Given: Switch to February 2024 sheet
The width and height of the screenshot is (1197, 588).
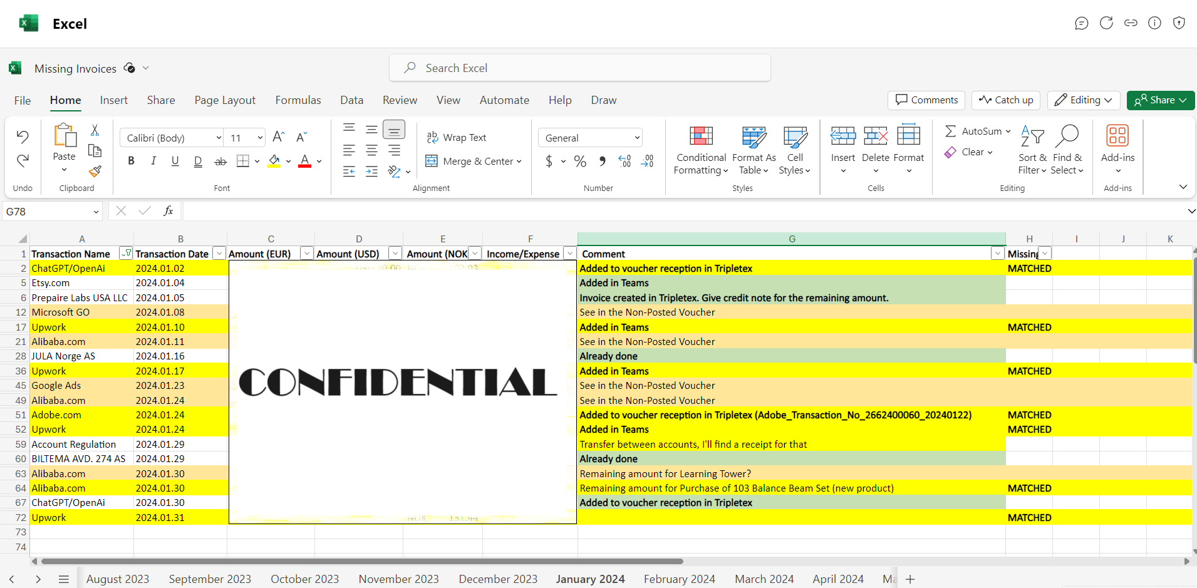Looking at the screenshot, I should pyautogui.click(x=679, y=579).
